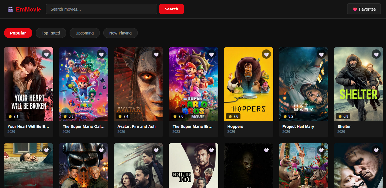Click the 7.4 rating badge on Avatar
This screenshot has height=188, width=386.
coord(123,116)
